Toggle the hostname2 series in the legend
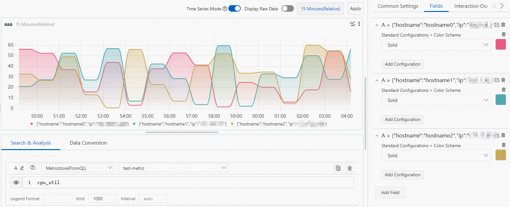 (279, 124)
